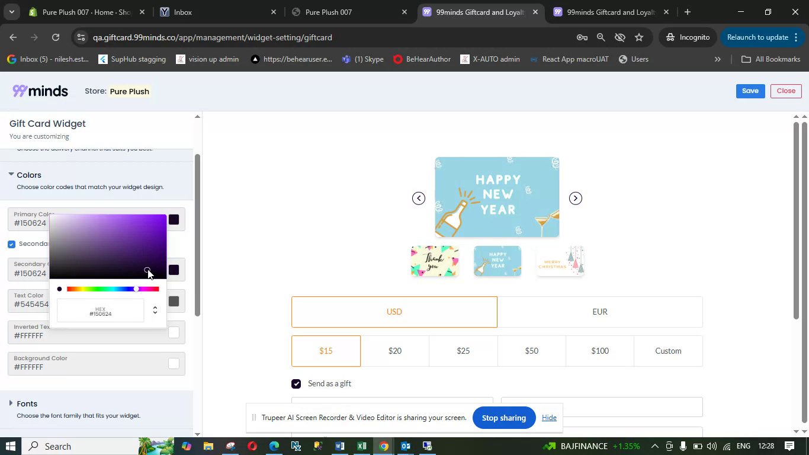The width and height of the screenshot is (809, 455).
Task: Close the widget editor
Action: point(786,91)
